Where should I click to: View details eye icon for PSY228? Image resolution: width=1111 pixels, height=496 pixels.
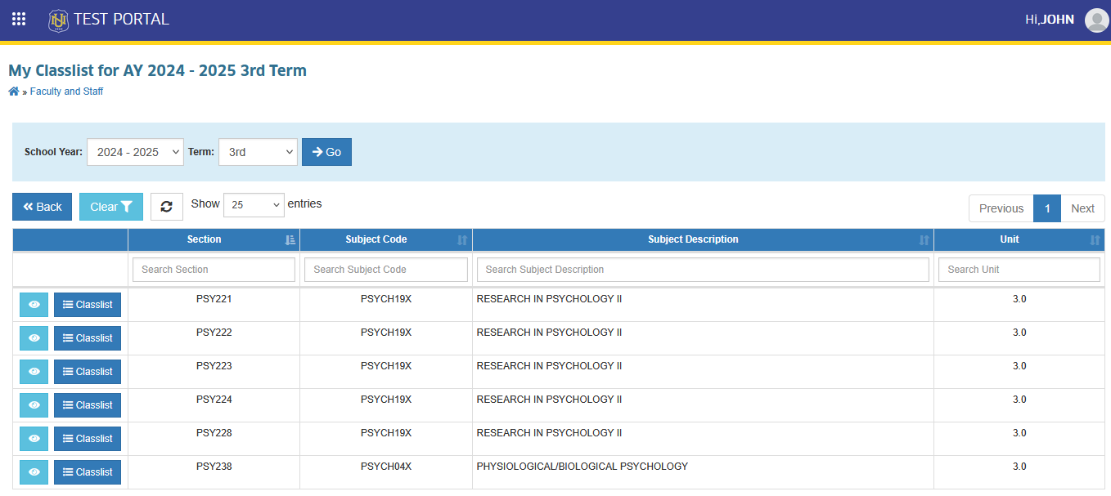[34, 439]
